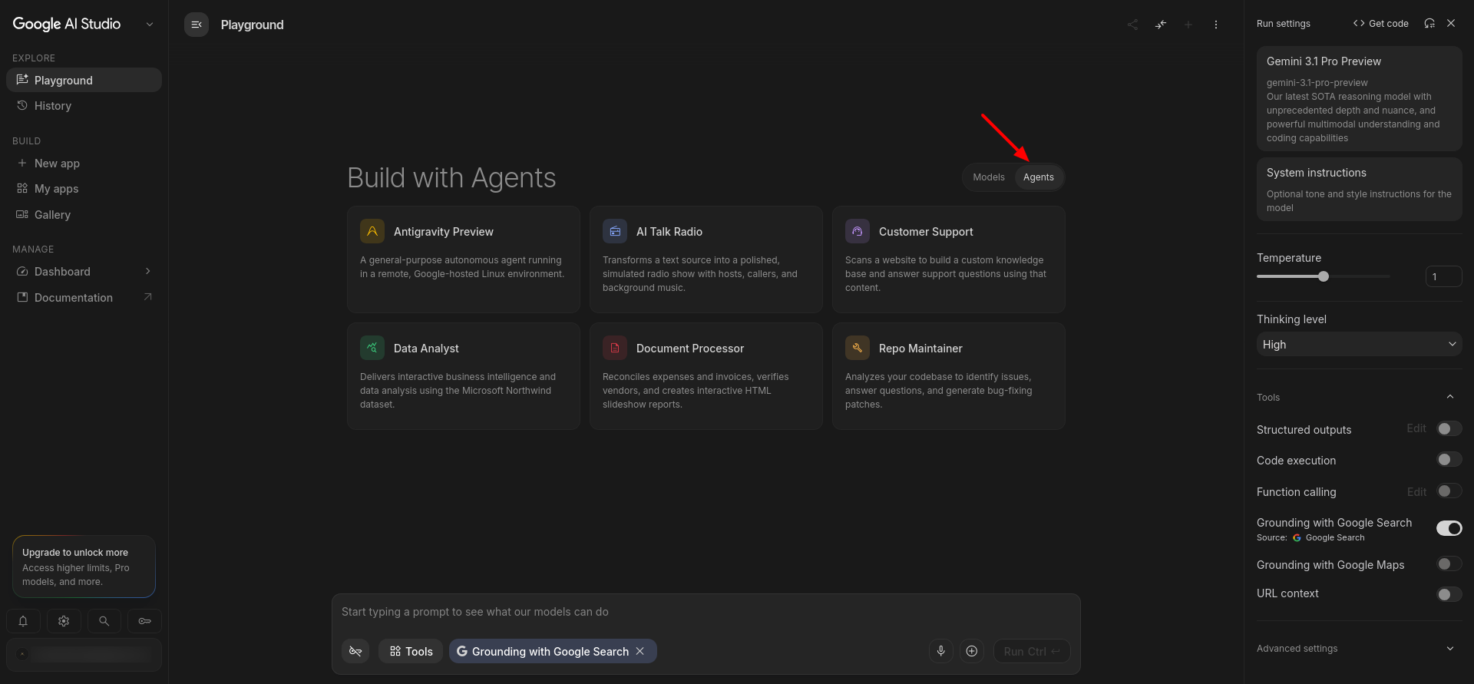Click the API key icon in sidebar
Viewport: 1474px width, 684px height.
[144, 621]
